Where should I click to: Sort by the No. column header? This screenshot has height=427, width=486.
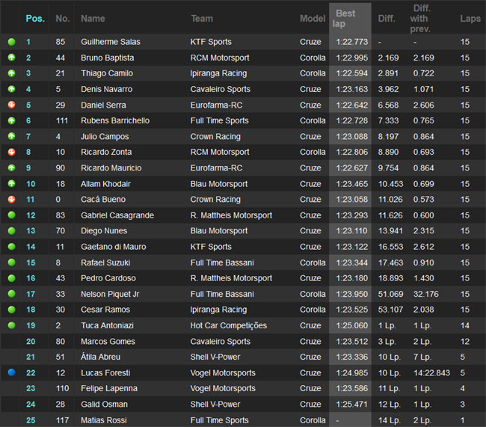click(x=62, y=19)
